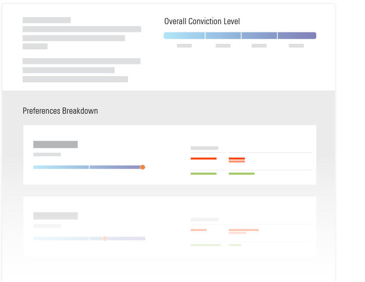Select the second segment of the Overall Conviction bar

(223, 36)
